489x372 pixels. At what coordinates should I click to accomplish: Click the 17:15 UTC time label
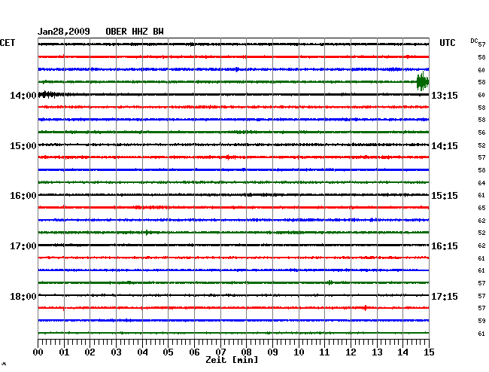pos(445,296)
